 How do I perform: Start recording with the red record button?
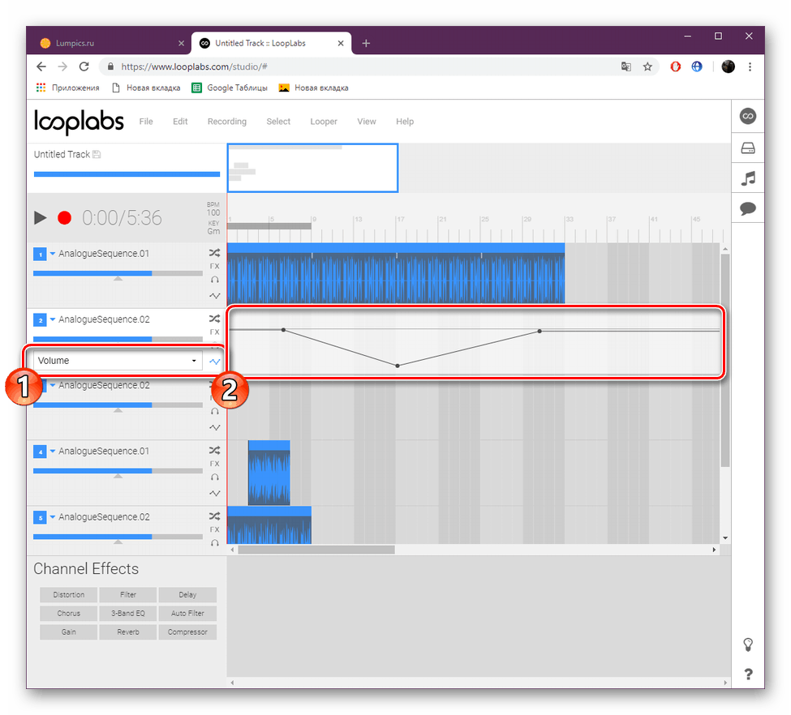coord(65,218)
